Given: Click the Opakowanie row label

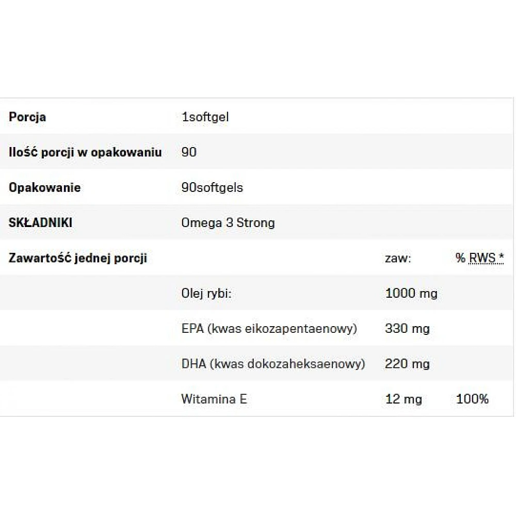Looking at the screenshot, I should pyautogui.click(x=45, y=187).
